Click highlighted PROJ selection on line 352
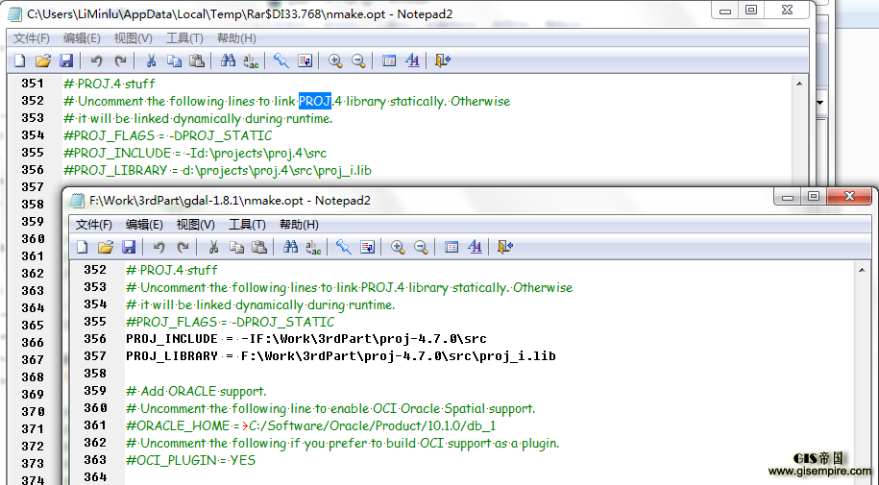The image size is (879, 485). (315, 101)
